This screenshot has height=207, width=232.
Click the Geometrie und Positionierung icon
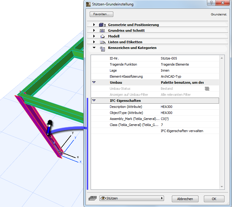point(102,25)
